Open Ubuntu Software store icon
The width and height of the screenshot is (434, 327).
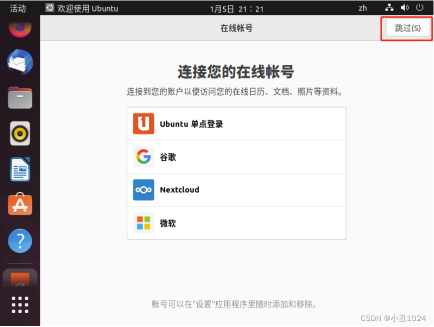[20, 204]
